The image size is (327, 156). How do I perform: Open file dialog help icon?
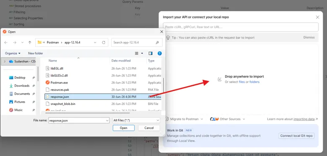tap(160, 54)
